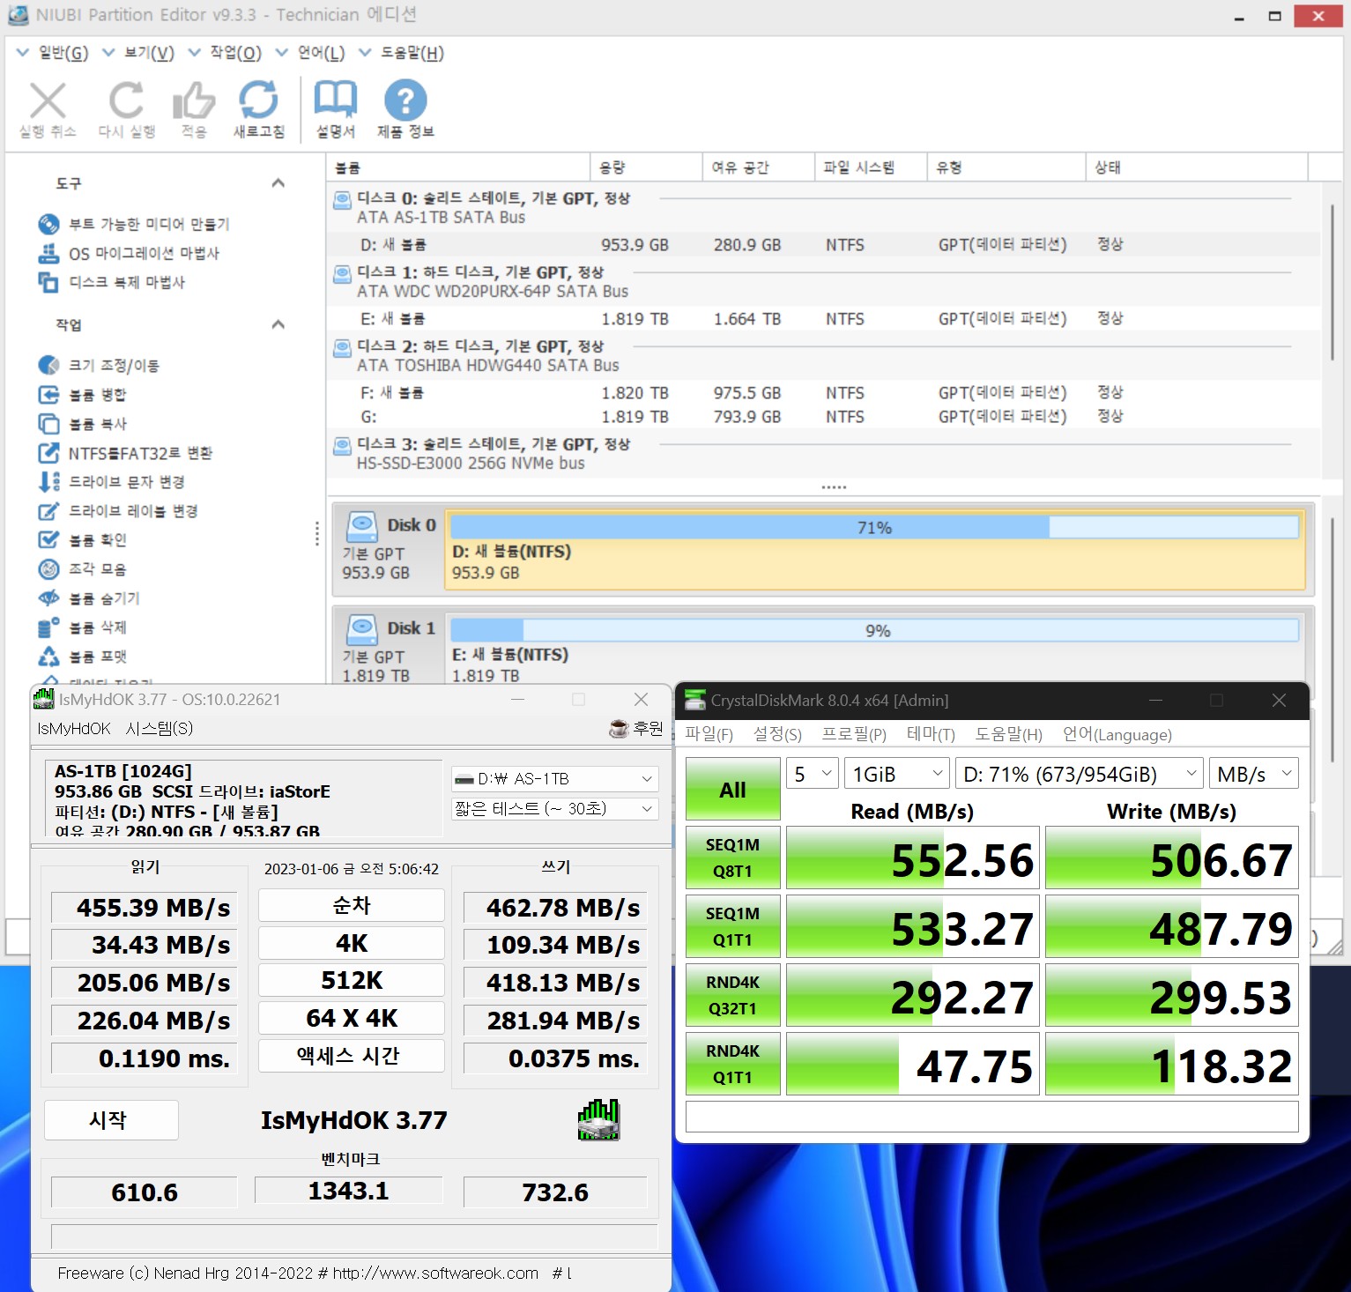1351x1292 pixels.
Task: Choose 드라이브 문자 변경 operation
Action: 112,481
